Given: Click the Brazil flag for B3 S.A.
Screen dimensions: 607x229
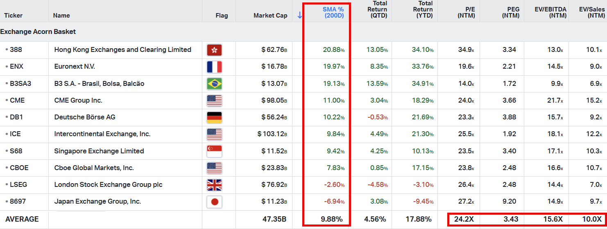Looking at the screenshot, I should (214, 83).
